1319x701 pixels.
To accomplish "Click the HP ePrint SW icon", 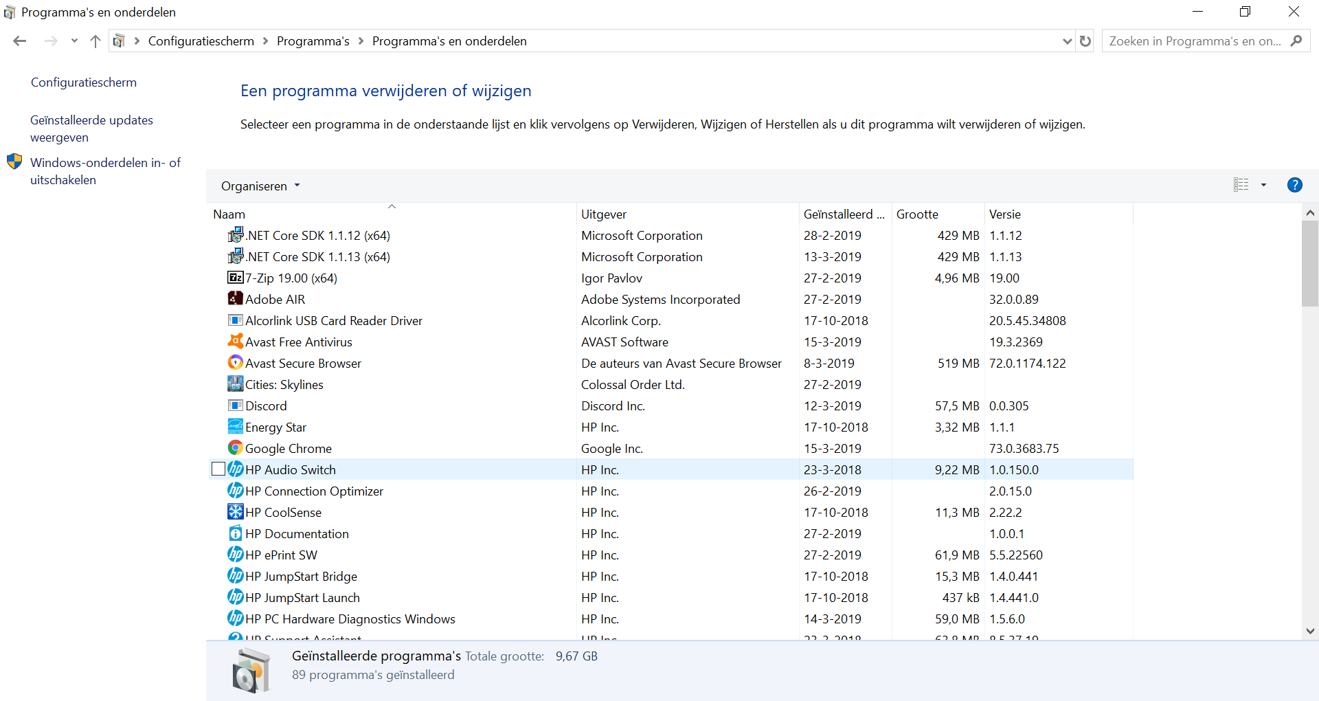I will click(x=236, y=555).
